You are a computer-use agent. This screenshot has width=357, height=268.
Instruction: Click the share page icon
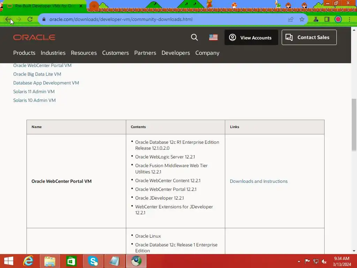tap(291, 20)
